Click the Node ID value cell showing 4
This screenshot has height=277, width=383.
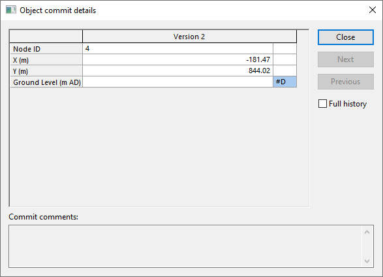(x=178, y=48)
